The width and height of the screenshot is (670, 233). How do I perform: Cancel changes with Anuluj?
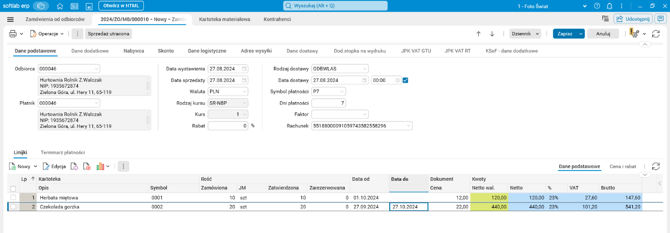coord(603,34)
